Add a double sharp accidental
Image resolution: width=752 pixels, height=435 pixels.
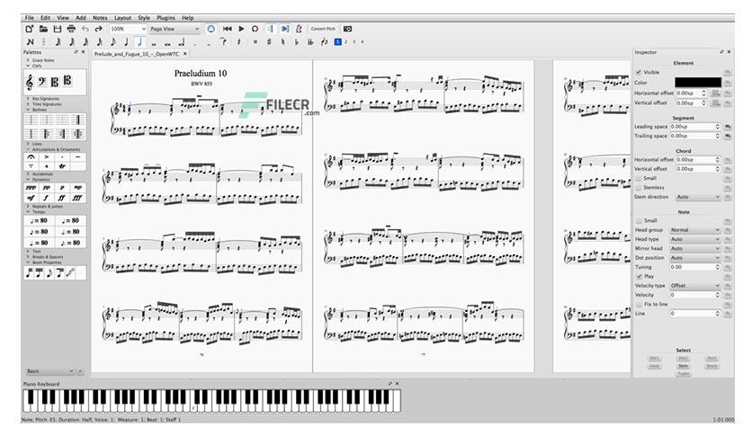255,42
